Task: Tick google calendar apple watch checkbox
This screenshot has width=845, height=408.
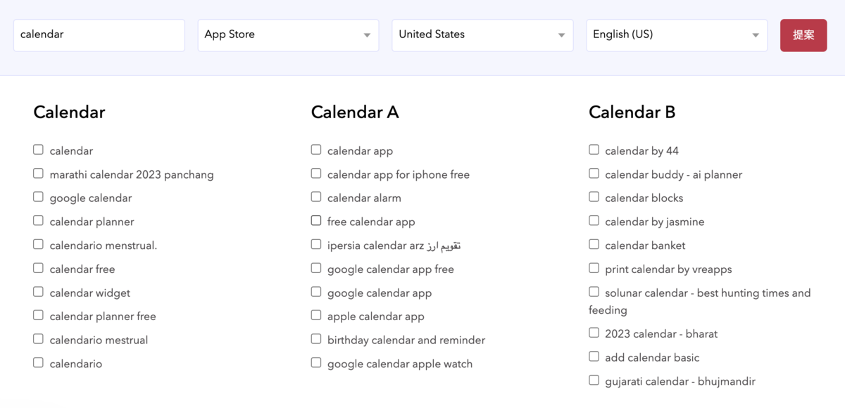Action: coord(316,363)
